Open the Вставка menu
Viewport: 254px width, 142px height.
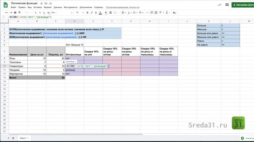(38, 7)
